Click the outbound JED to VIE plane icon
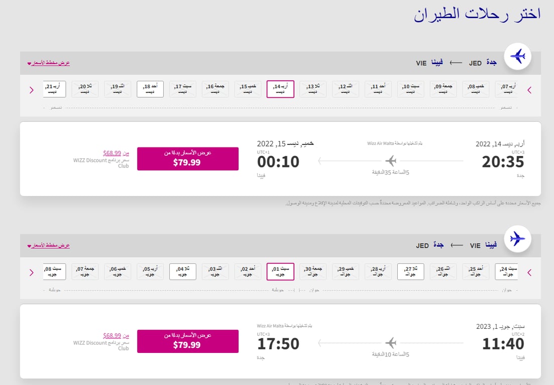554x385 pixels. point(518,57)
